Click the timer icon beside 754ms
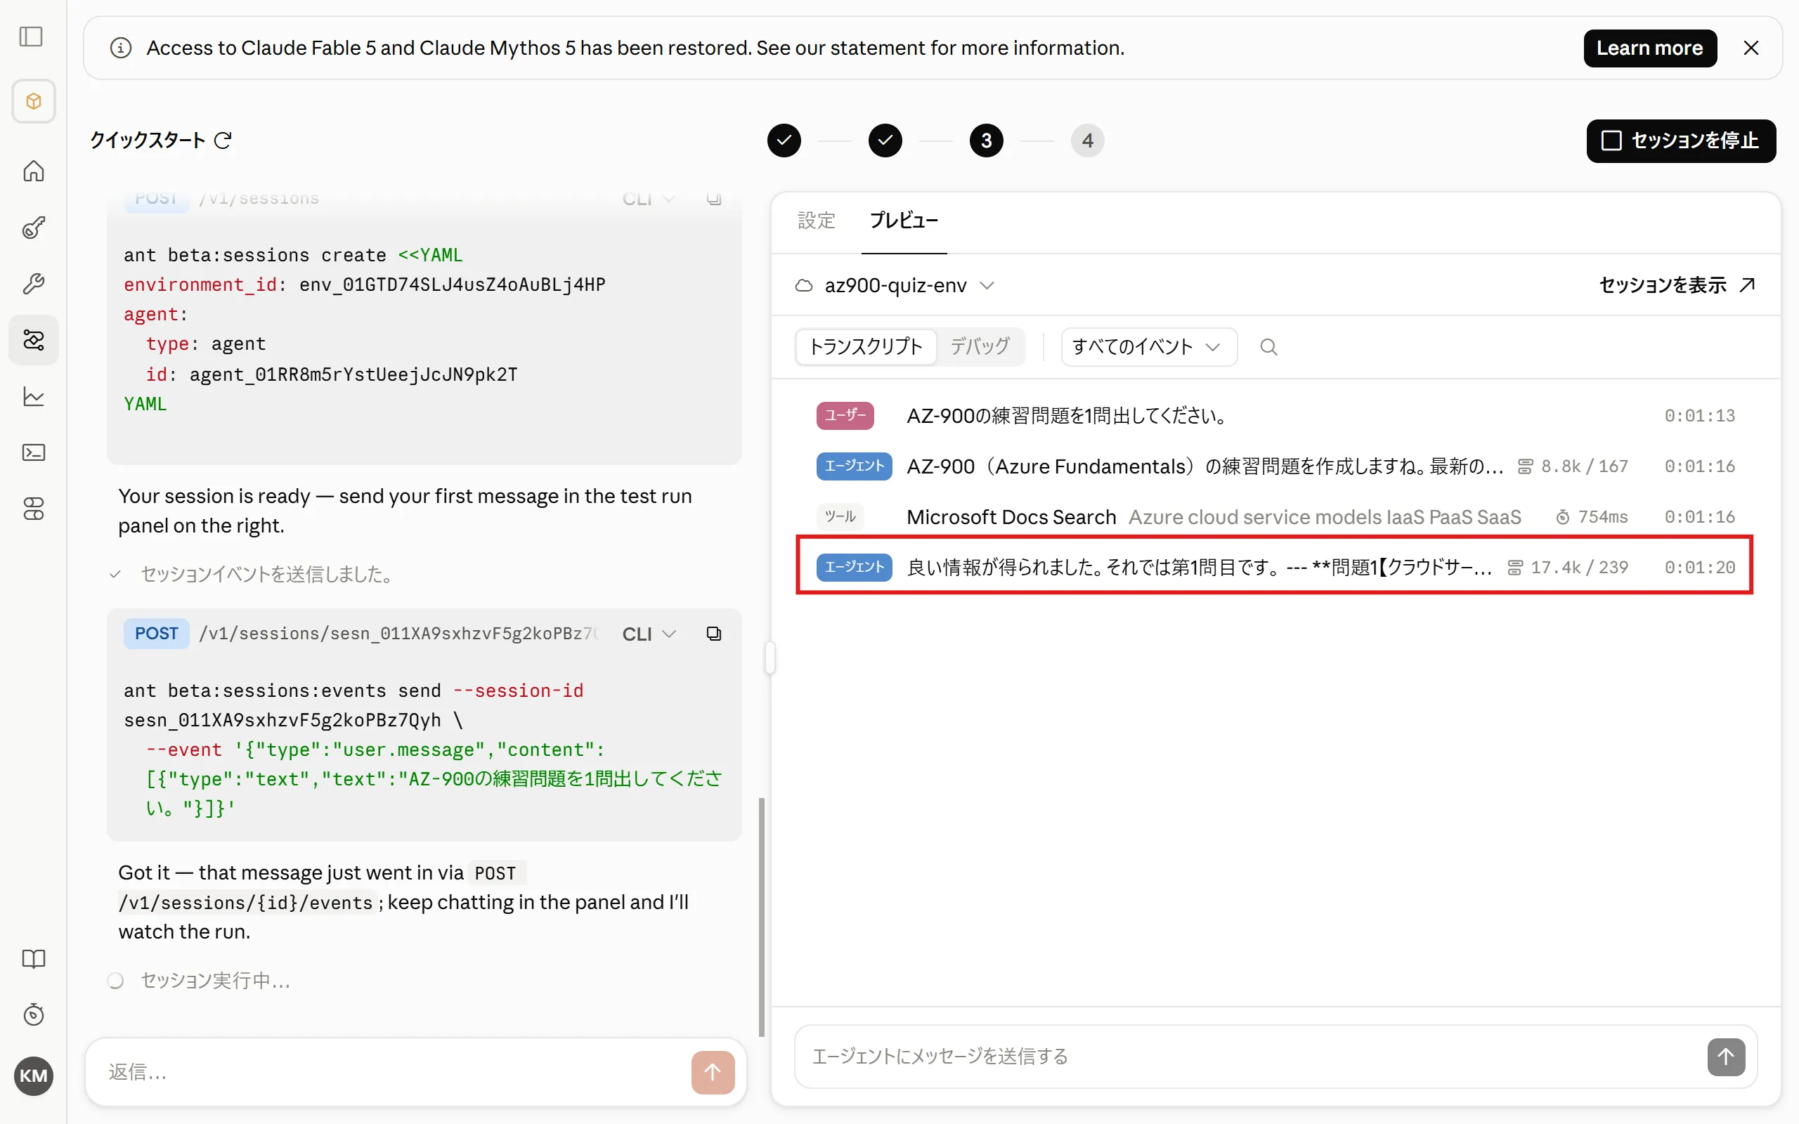The width and height of the screenshot is (1799, 1124). pyautogui.click(x=1563, y=518)
